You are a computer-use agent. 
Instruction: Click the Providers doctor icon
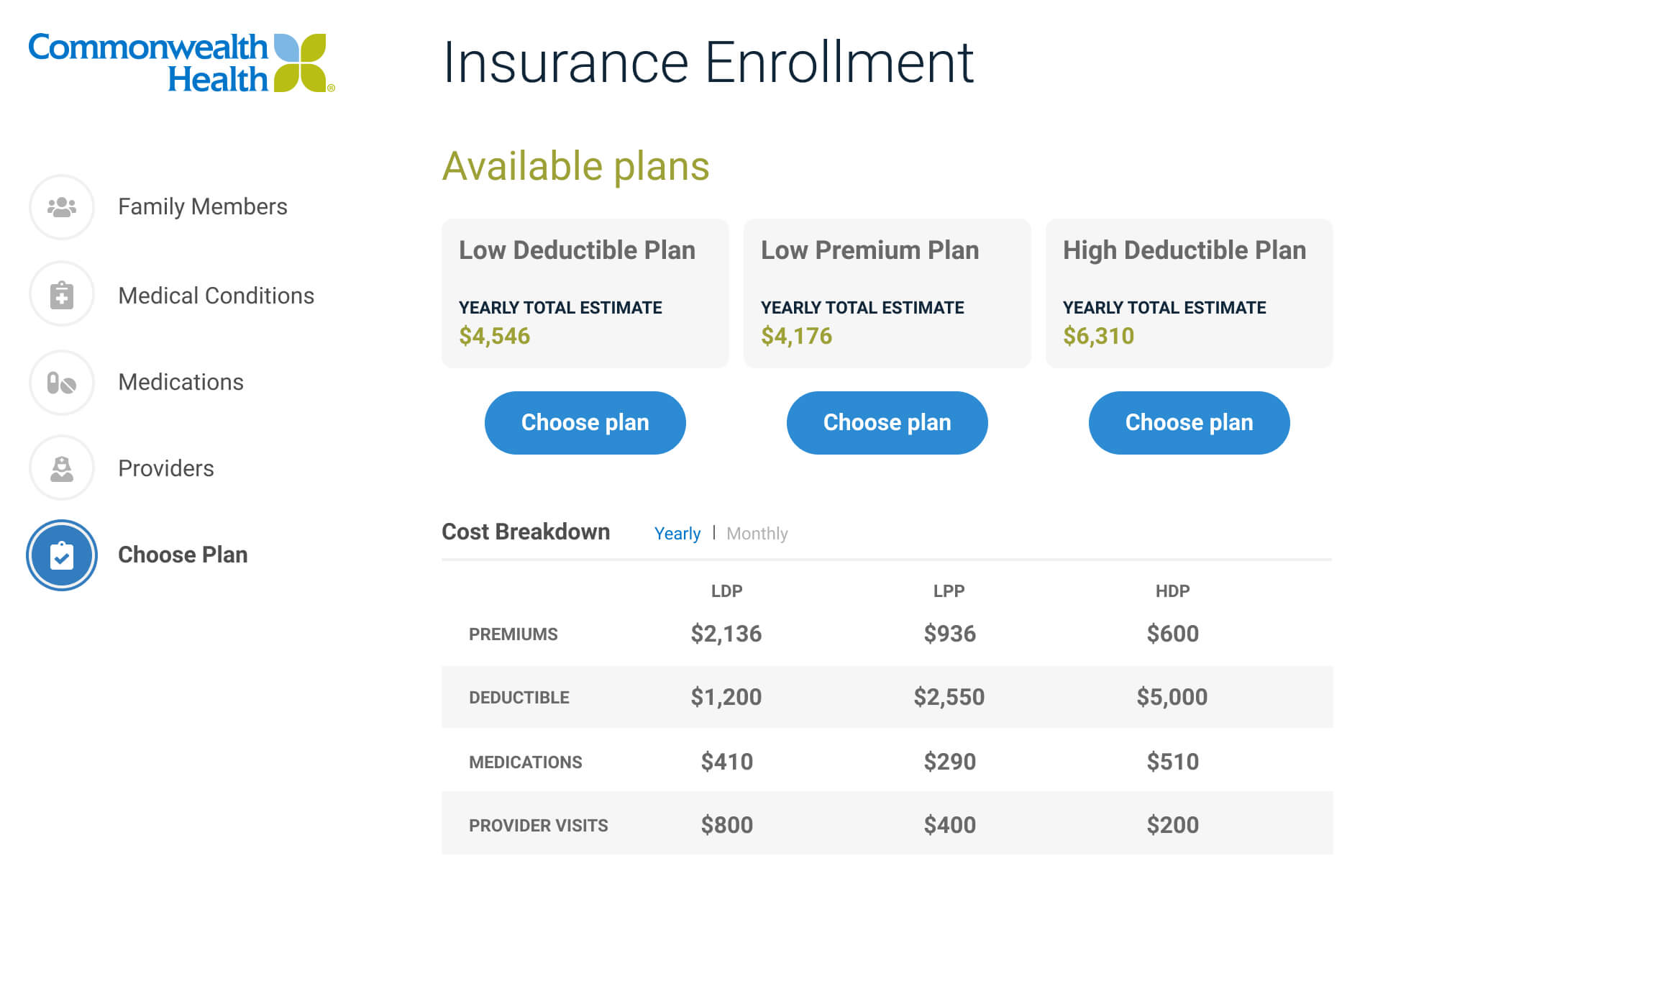(x=62, y=469)
